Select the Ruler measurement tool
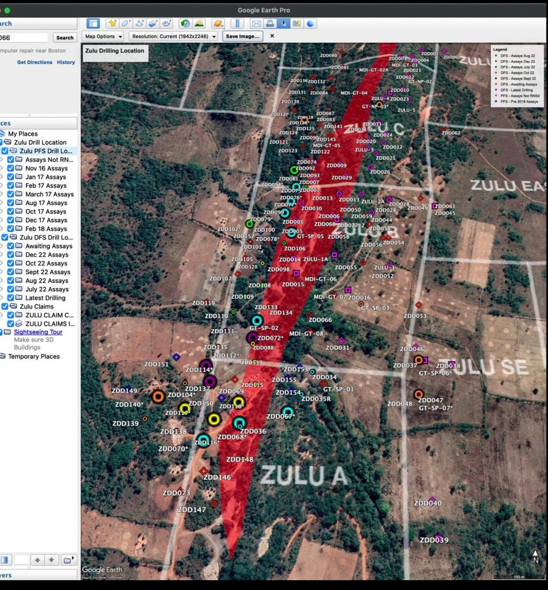 (237, 23)
